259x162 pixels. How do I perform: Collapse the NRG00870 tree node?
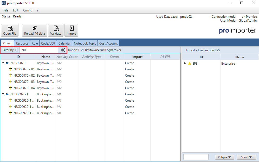3,63
